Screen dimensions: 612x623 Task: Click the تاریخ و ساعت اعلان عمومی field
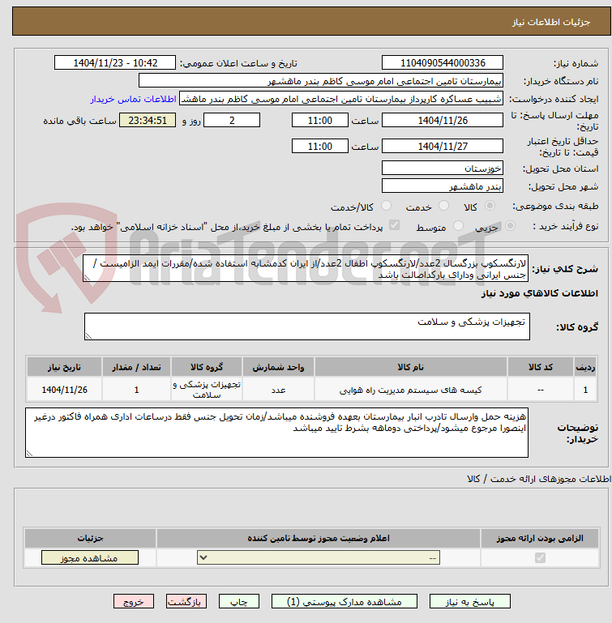coord(115,62)
